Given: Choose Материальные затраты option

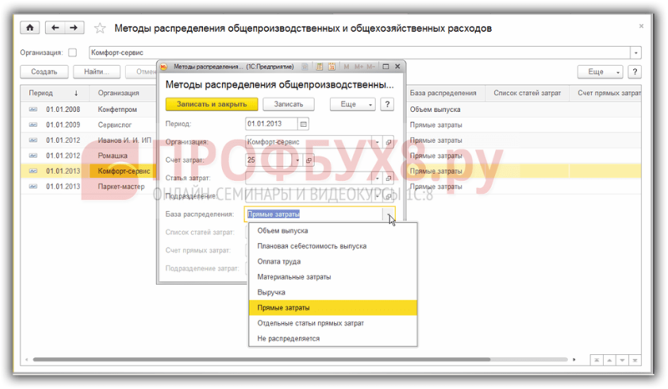Looking at the screenshot, I should tap(332, 276).
